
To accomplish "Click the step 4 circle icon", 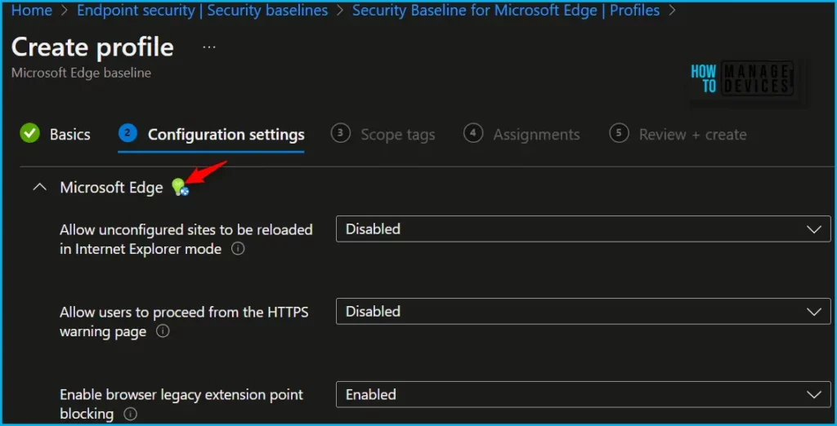I will coord(473,133).
